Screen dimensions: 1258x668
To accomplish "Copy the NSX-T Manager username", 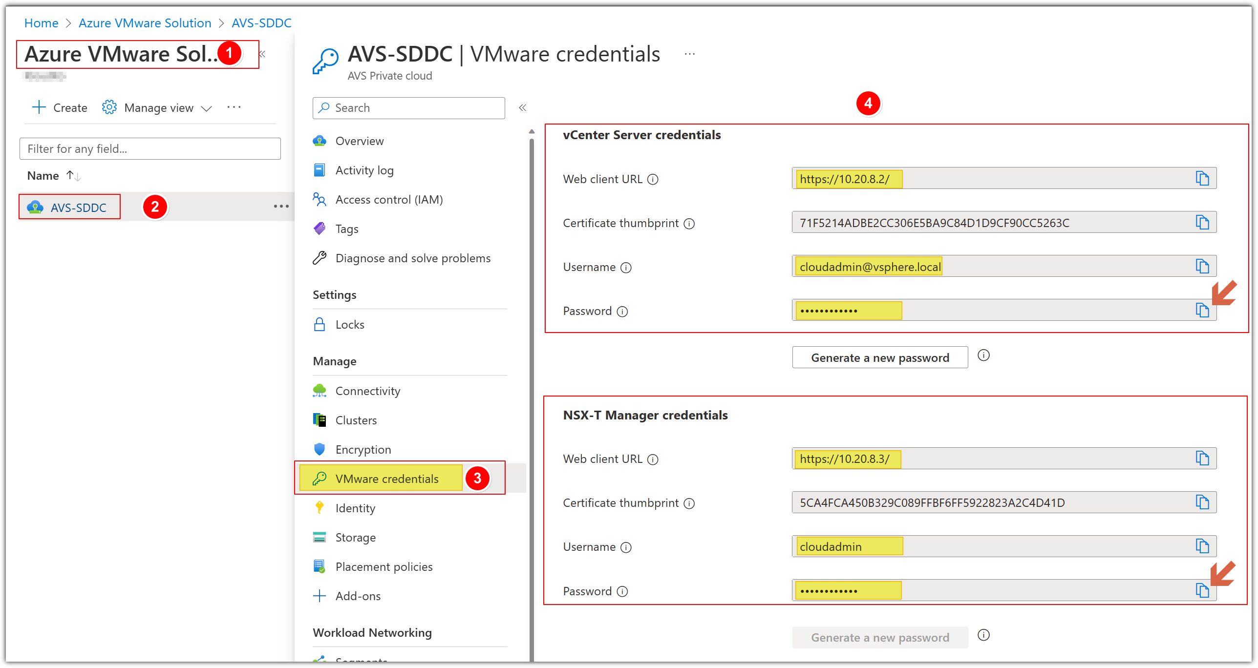I will 1203,546.
